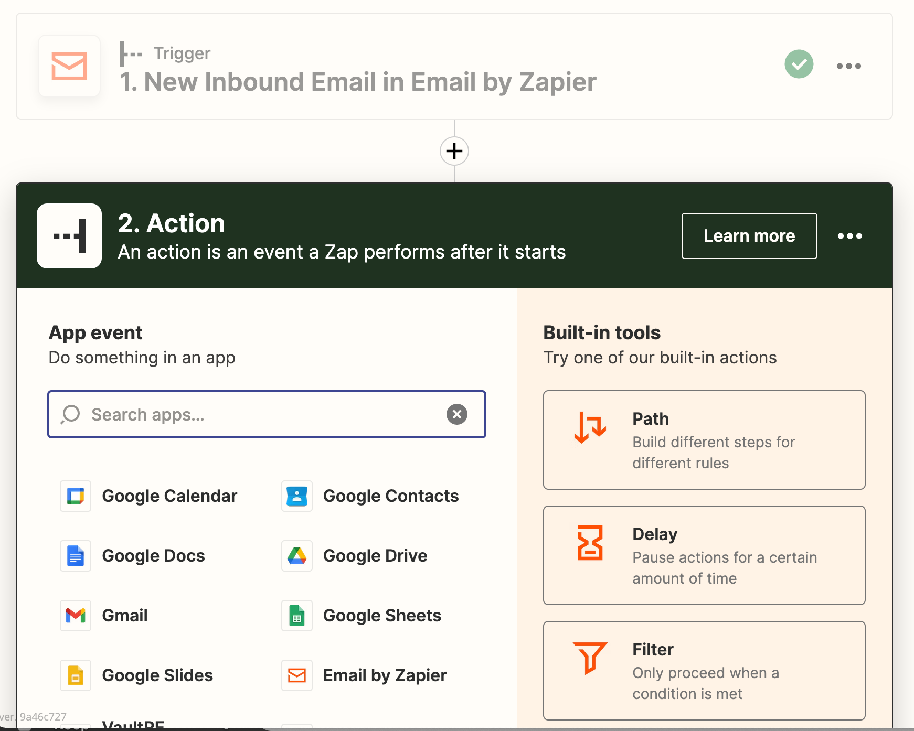Click the Trigger label

[182, 53]
